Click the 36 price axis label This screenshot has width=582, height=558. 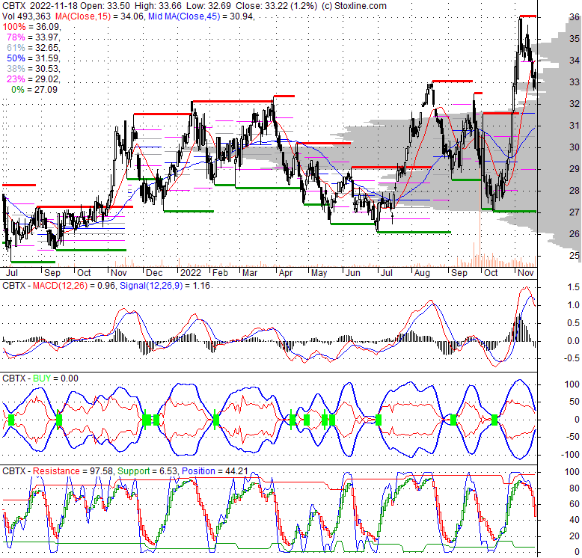coord(575,17)
